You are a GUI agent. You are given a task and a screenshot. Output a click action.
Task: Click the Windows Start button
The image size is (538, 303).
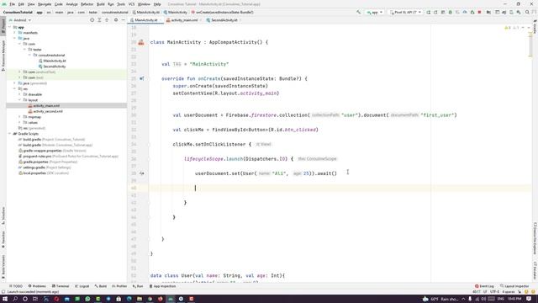pos(5,299)
